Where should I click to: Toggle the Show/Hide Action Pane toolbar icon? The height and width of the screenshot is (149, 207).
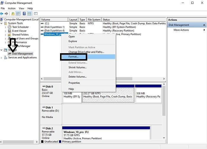[29, 14]
